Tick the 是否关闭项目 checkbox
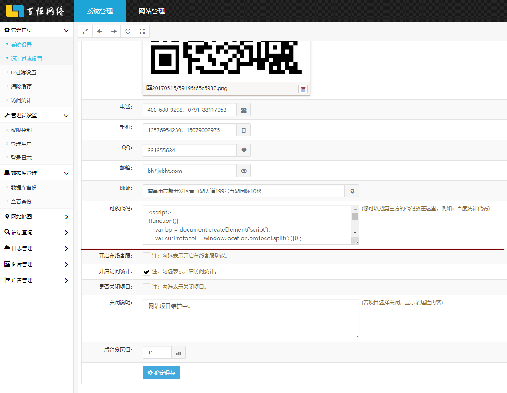Image resolution: width=507 pixels, height=393 pixels. click(146, 287)
